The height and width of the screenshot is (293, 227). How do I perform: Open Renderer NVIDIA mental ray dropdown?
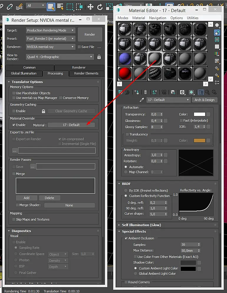click(50, 47)
